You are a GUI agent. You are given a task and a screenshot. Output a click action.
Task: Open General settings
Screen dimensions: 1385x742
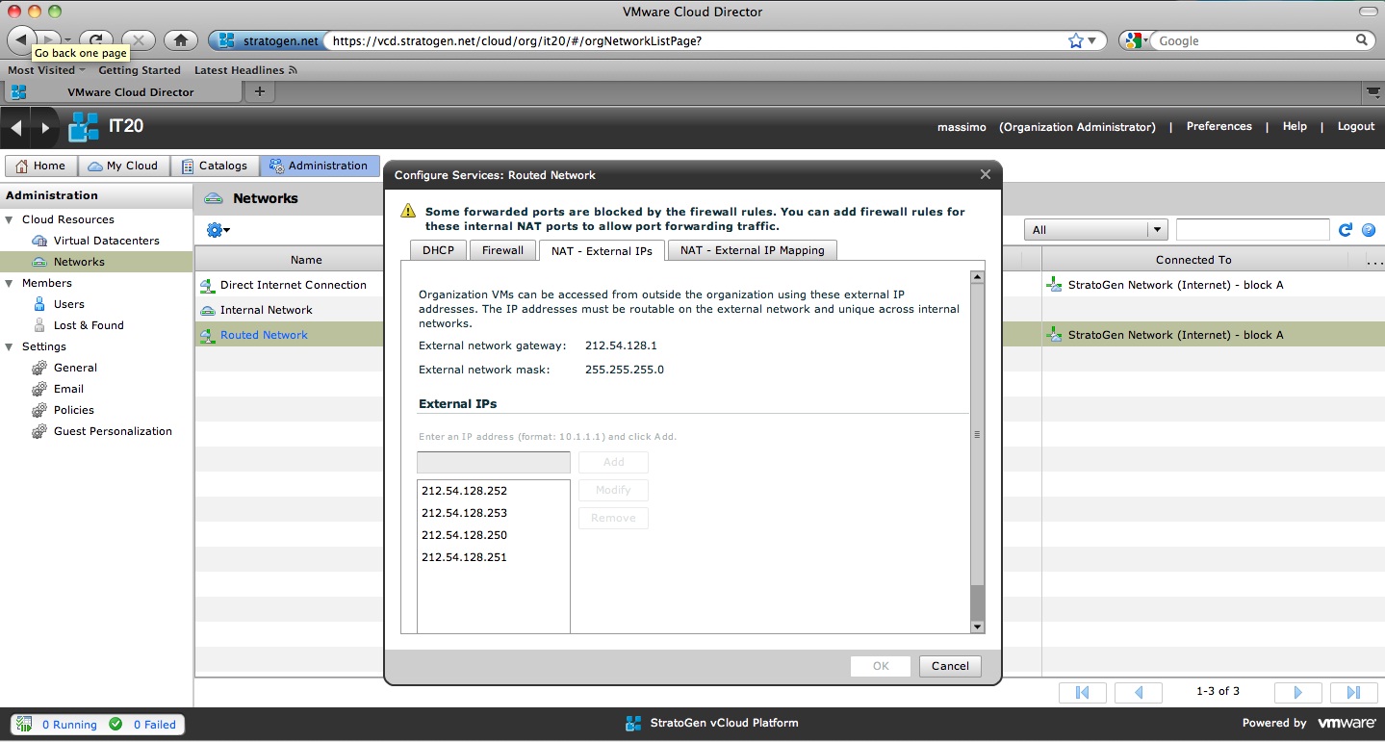tap(75, 368)
